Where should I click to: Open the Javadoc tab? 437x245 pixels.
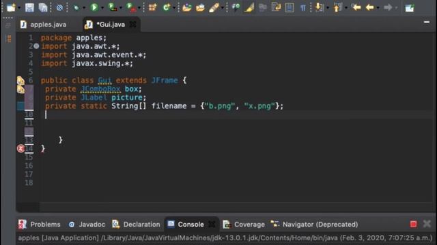click(87, 224)
